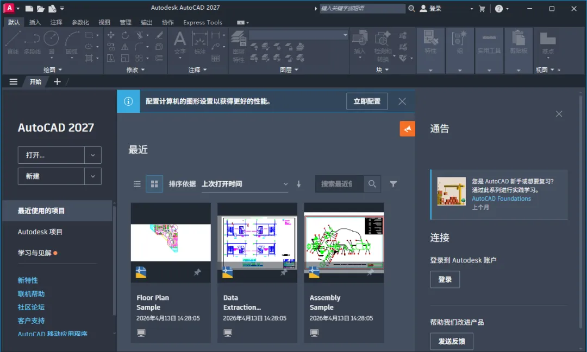Click the plus button to add a new drawing tab
The width and height of the screenshot is (587, 352).
click(x=57, y=82)
